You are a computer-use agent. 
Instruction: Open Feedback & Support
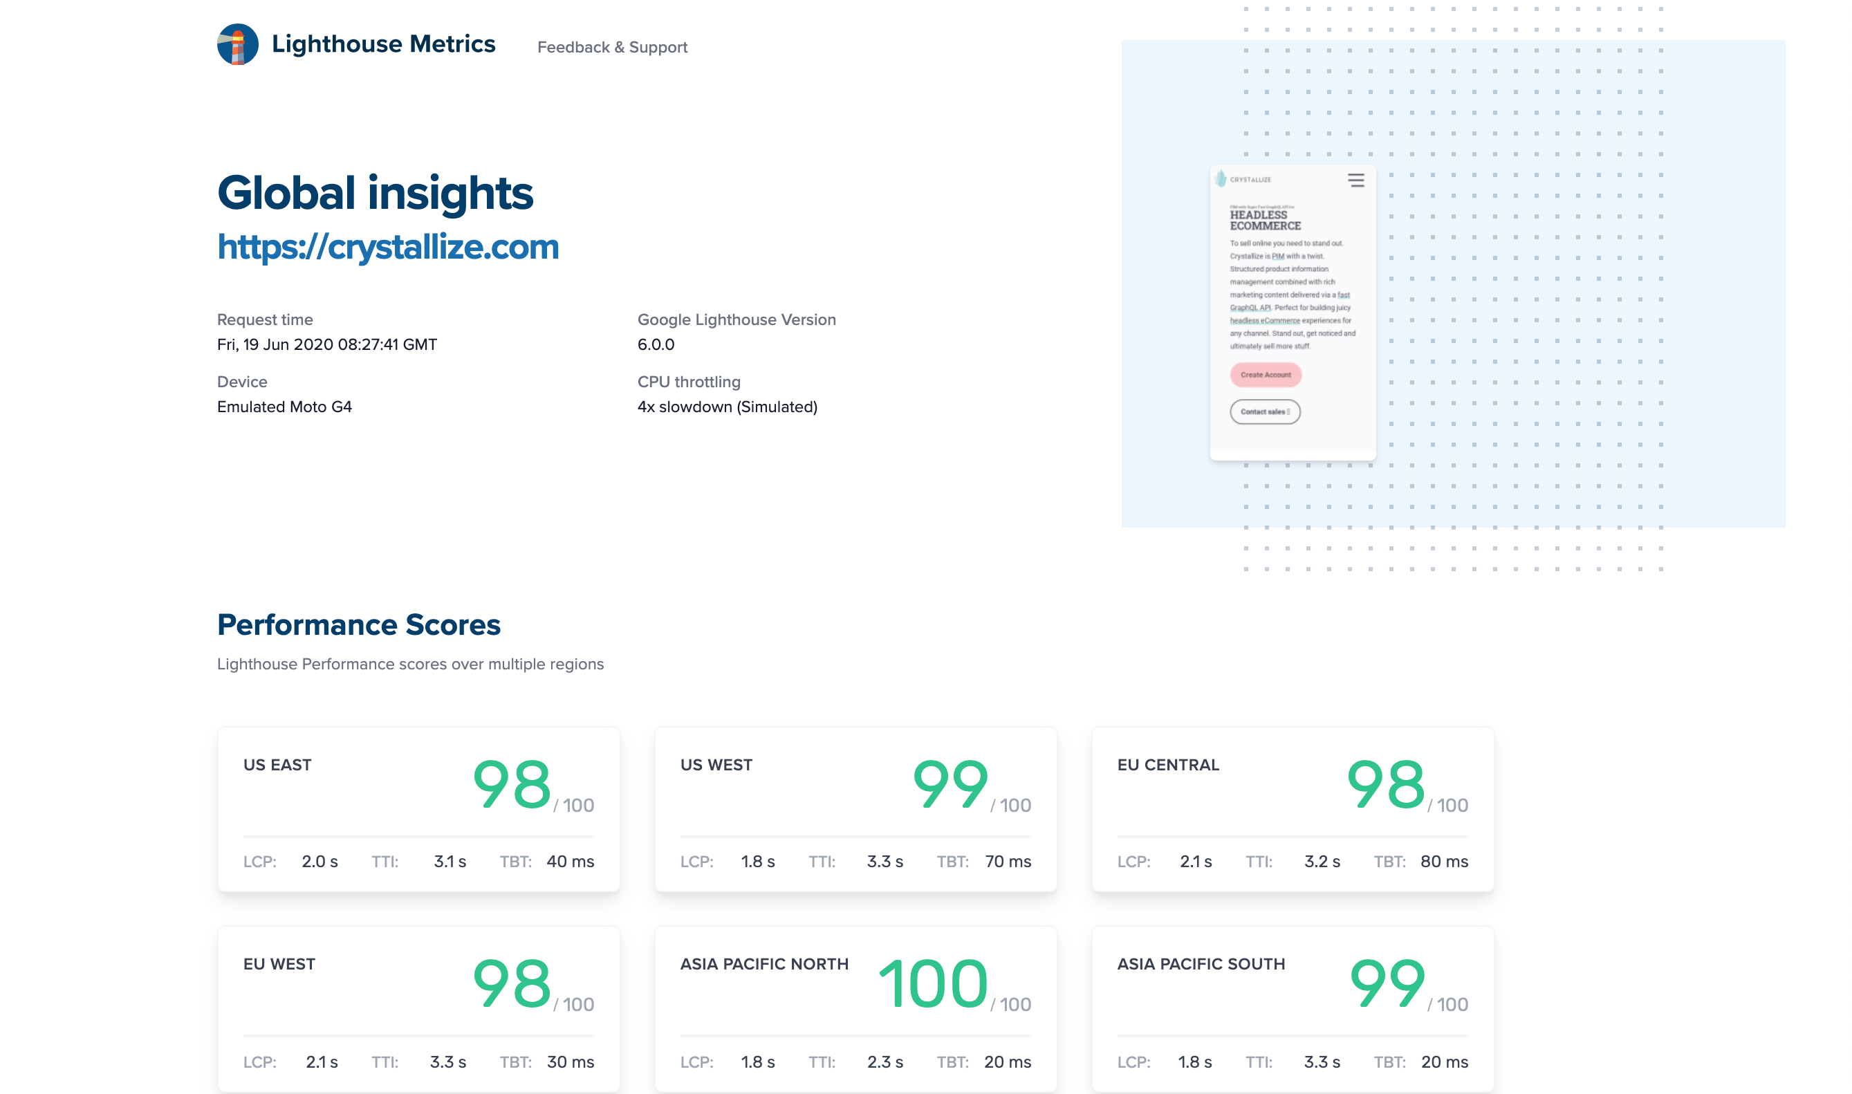click(x=612, y=47)
